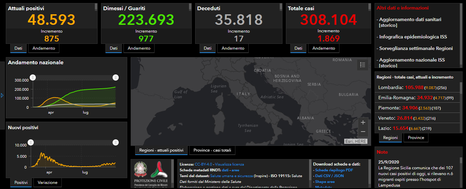Switch to Andamento tab under Deceduti
Viewport: 466px width, 189px height.
[233, 48]
